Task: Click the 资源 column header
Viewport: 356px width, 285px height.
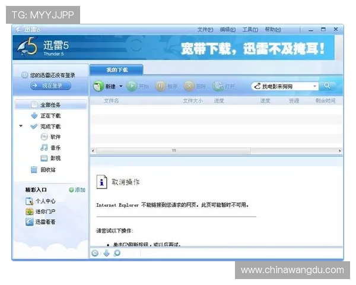Action: tap(294, 101)
